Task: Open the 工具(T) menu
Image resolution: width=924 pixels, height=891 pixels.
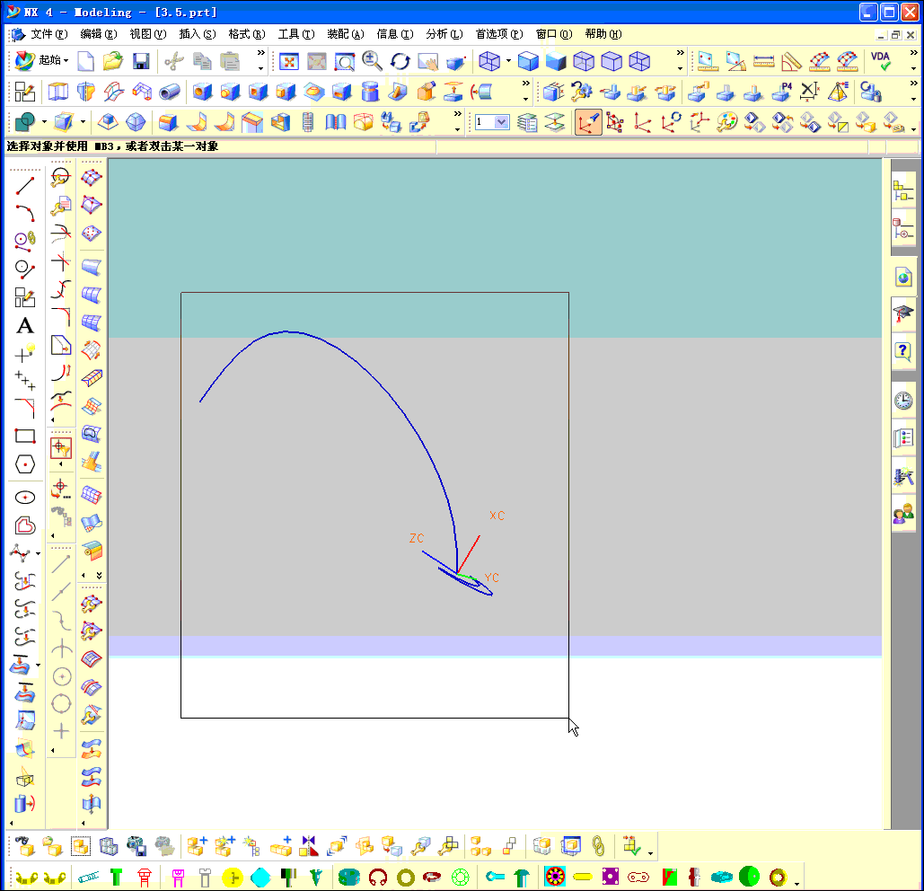Action: 296,34
